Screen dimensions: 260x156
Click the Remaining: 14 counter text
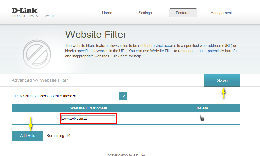coord(58,135)
